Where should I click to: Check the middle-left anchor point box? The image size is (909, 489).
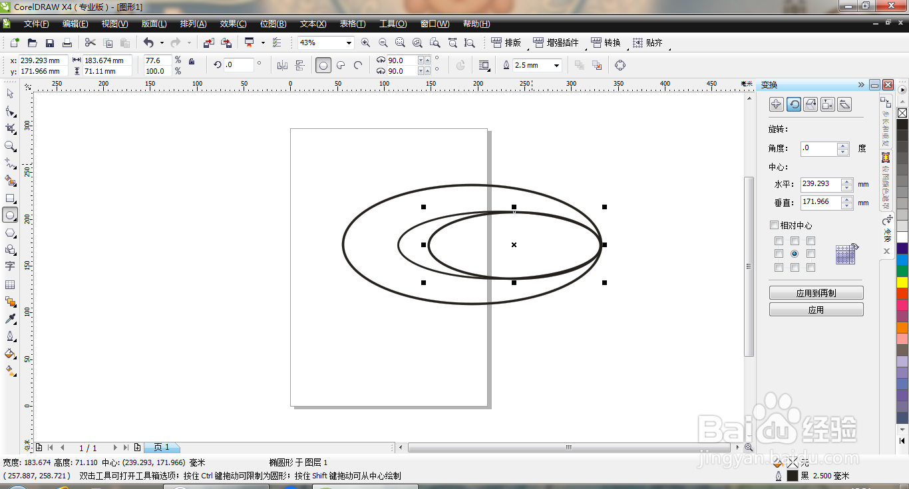(x=779, y=254)
